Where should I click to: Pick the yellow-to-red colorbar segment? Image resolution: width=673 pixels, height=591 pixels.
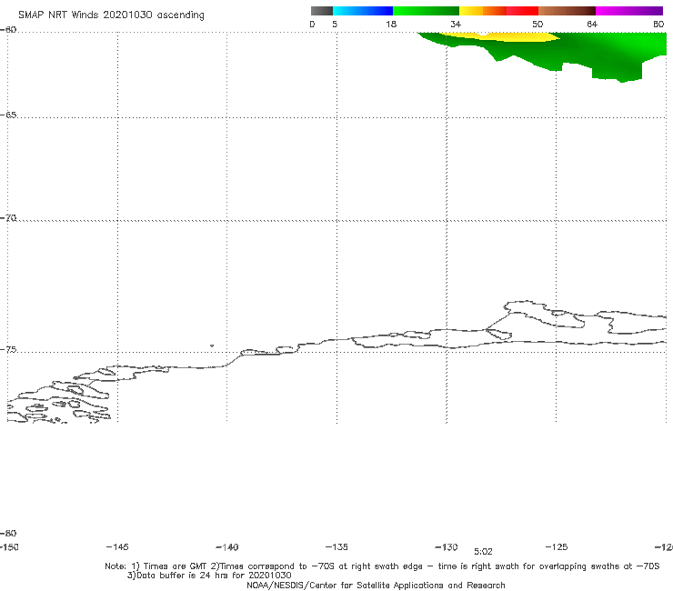[498, 11]
